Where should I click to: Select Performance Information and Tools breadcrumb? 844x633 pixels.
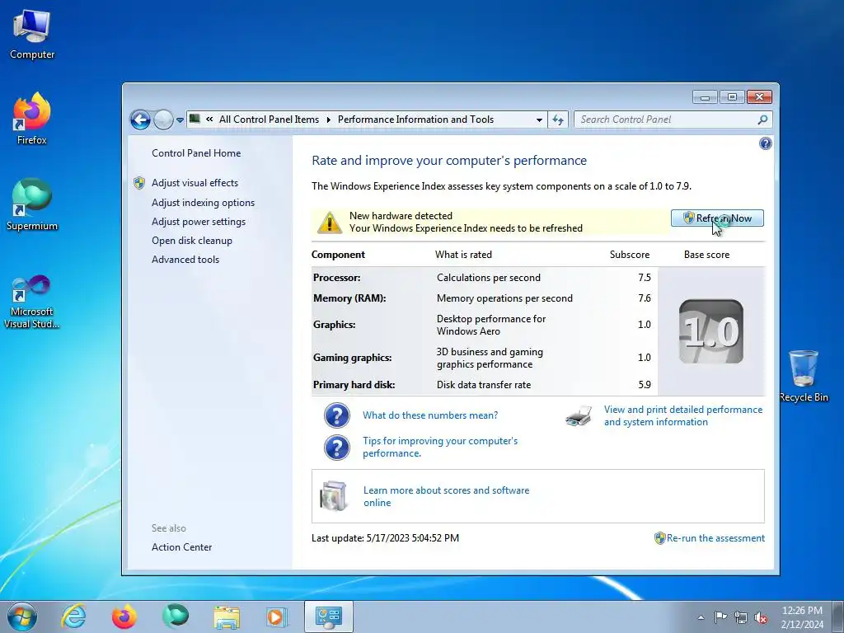(415, 120)
